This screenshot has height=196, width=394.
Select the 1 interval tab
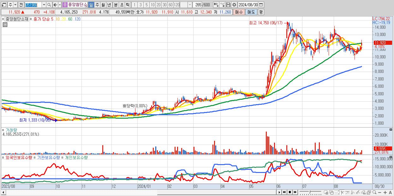[x=134, y=5]
